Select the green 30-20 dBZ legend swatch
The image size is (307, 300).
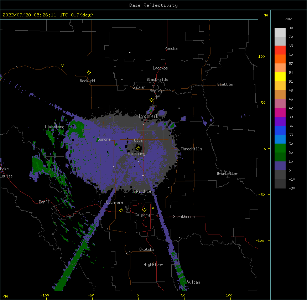[x=280, y=148]
